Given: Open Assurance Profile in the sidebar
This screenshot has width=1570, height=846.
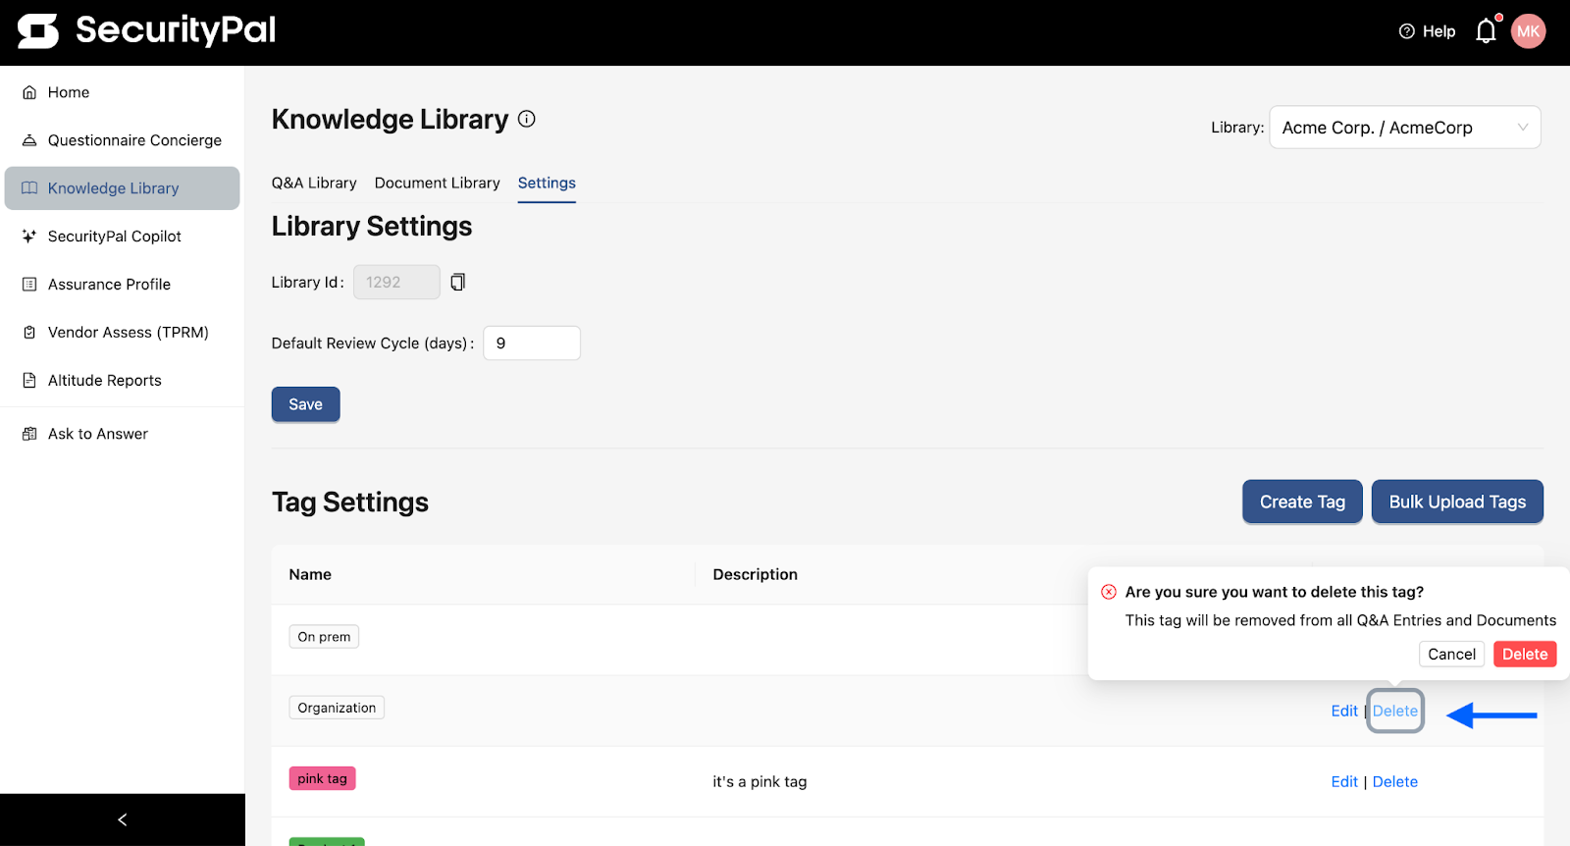Looking at the screenshot, I should [122, 285].
